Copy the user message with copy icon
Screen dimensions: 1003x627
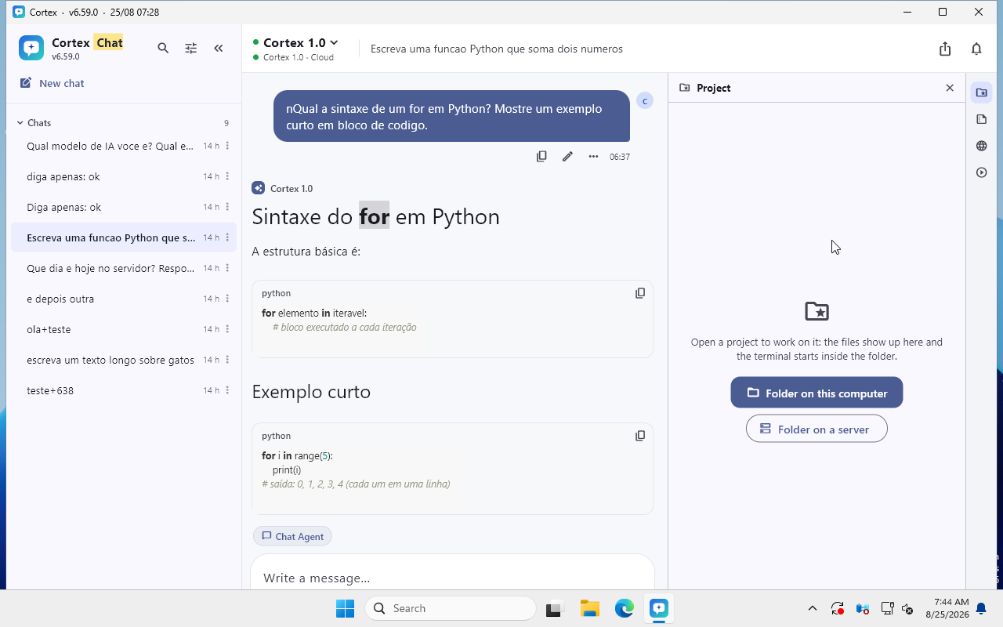541,157
